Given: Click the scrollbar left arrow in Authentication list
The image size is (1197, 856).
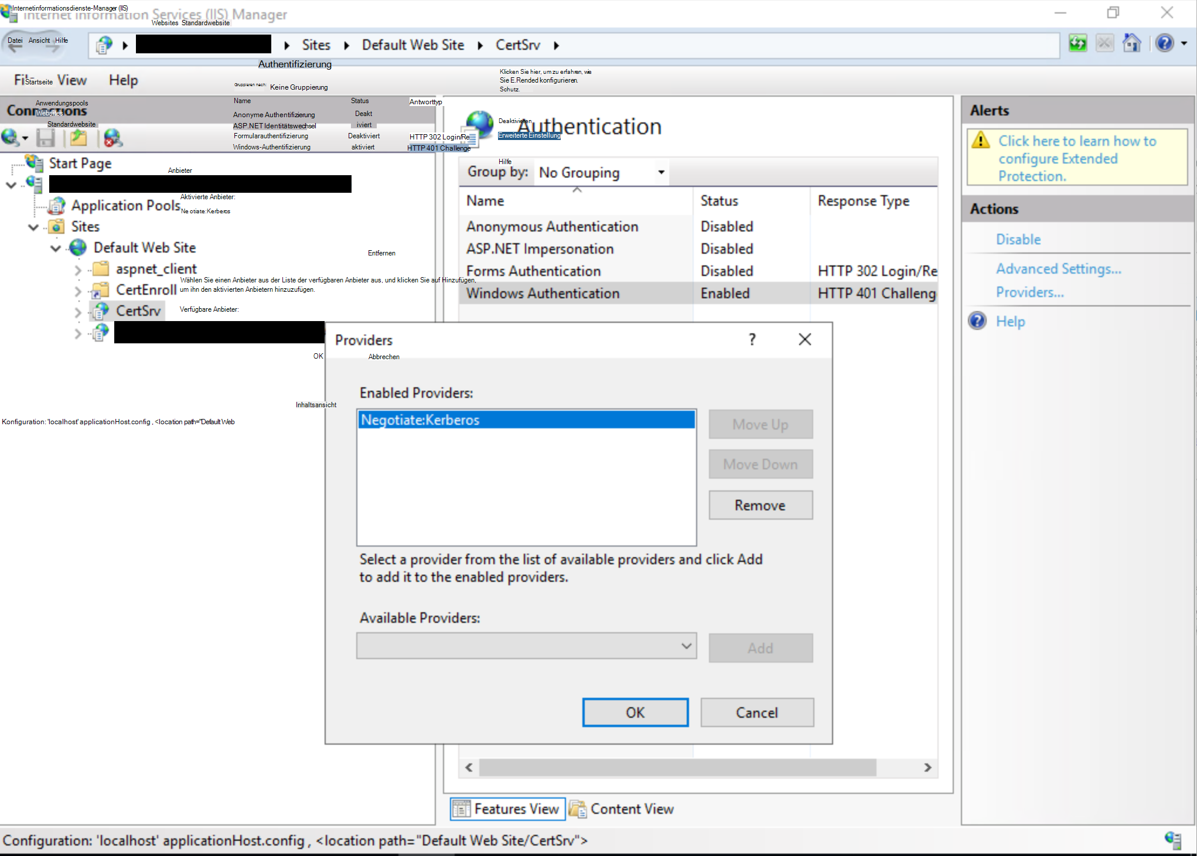Looking at the screenshot, I should 469,768.
